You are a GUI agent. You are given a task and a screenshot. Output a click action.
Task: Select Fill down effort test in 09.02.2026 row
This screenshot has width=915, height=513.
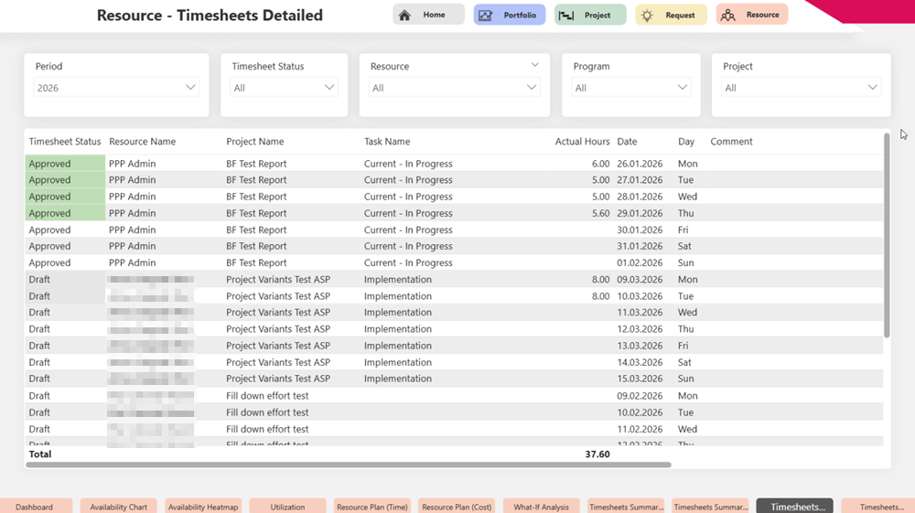point(267,396)
